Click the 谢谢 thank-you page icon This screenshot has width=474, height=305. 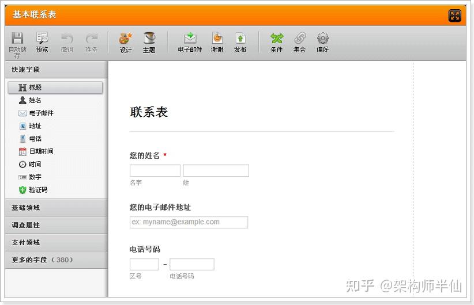coord(217,39)
